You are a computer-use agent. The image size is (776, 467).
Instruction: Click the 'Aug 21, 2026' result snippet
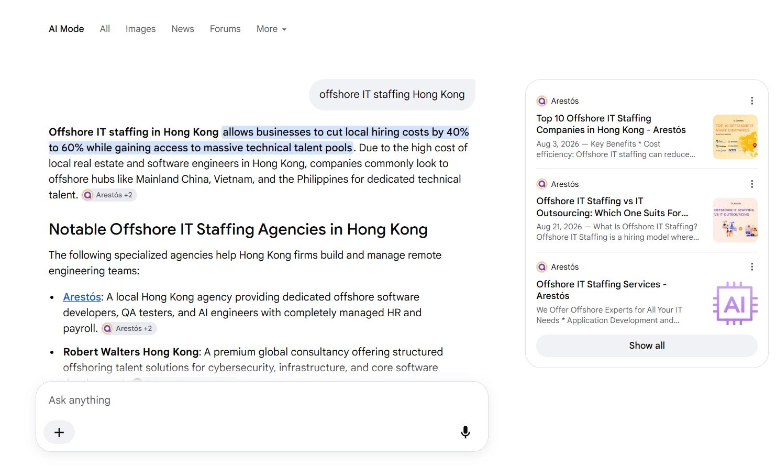617,232
